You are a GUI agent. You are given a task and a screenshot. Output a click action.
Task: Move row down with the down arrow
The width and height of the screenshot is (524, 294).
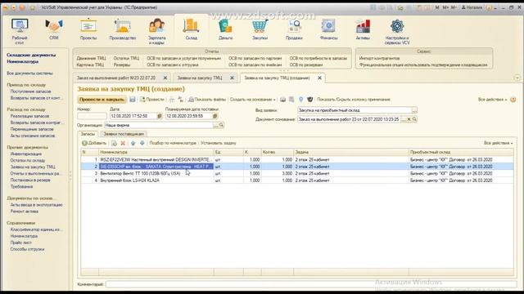[x=142, y=143]
